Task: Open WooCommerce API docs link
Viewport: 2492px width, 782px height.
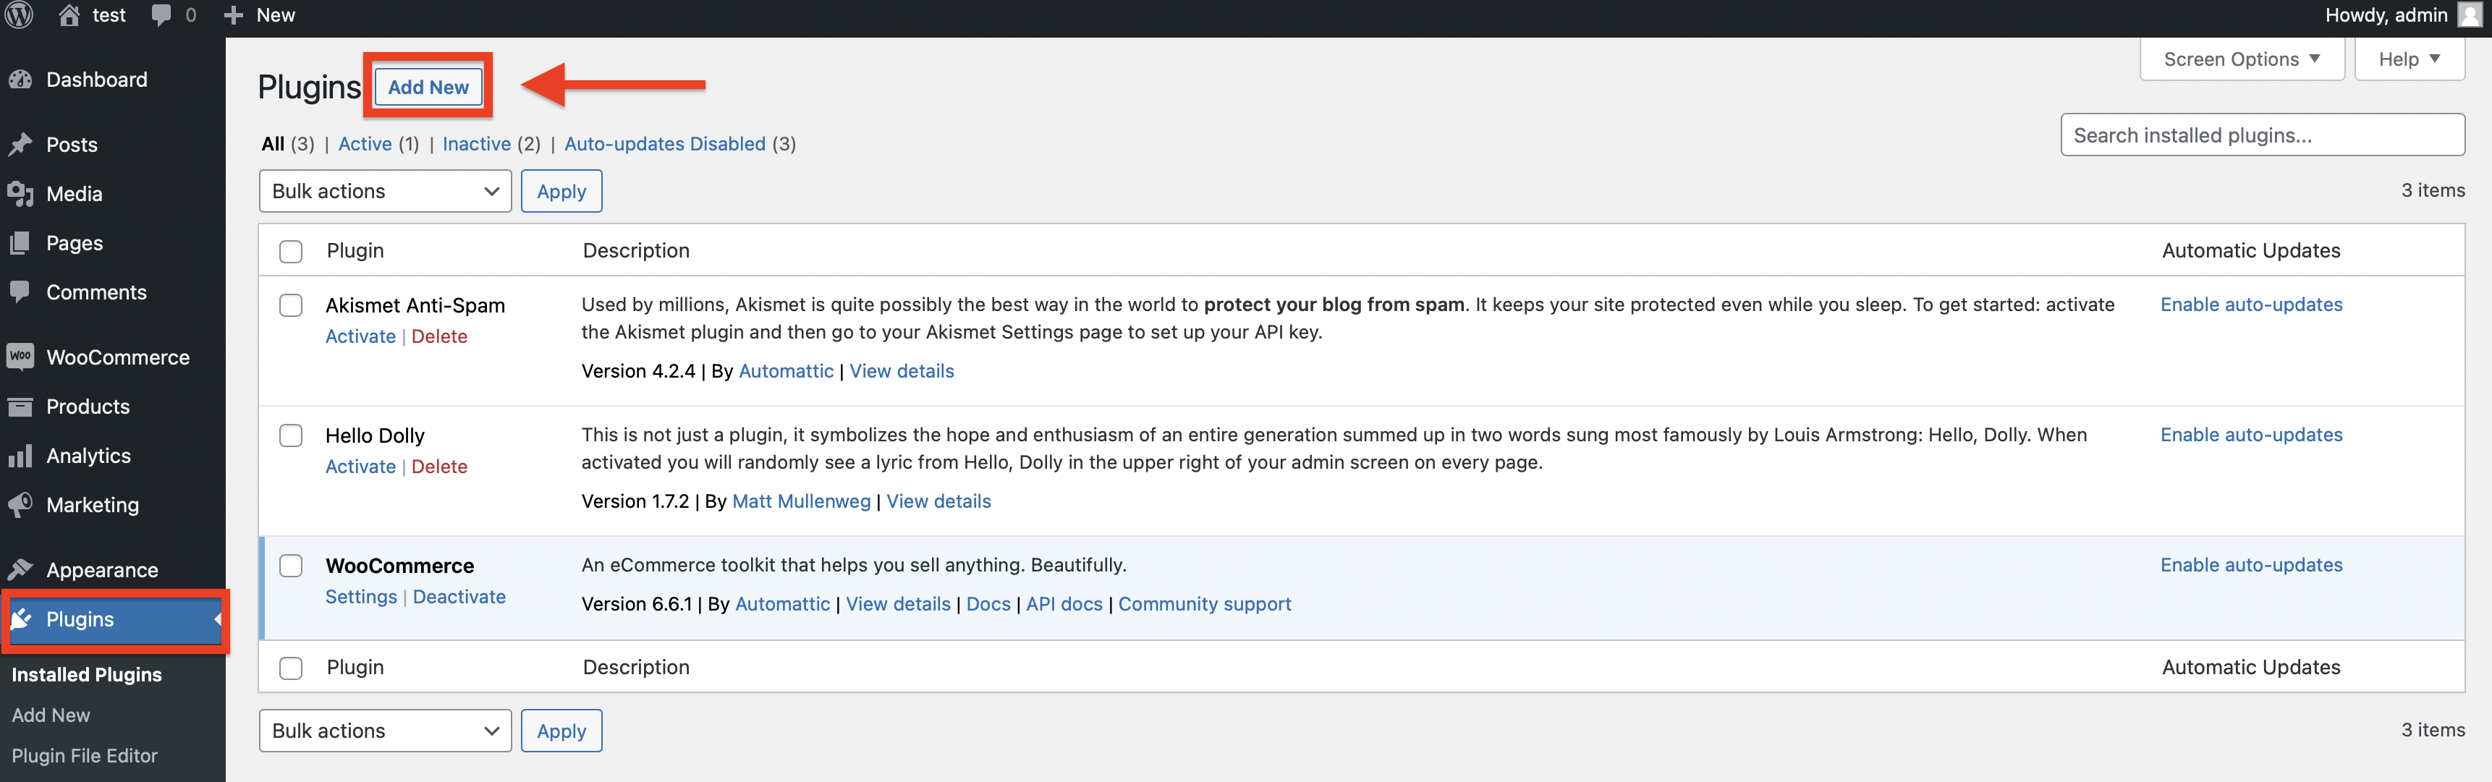Action: (x=1064, y=604)
